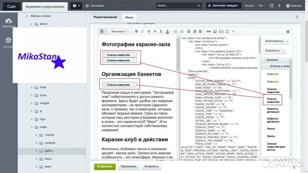Click the Караоке-клуб в действии heading
308x173 pixels.
point(135,139)
